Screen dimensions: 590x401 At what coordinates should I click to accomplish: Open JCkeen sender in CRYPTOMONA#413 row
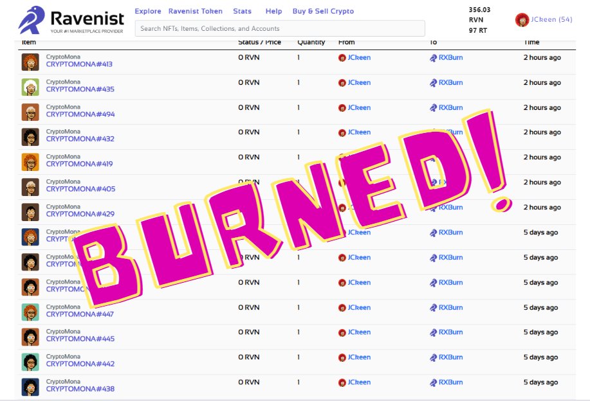pos(359,57)
